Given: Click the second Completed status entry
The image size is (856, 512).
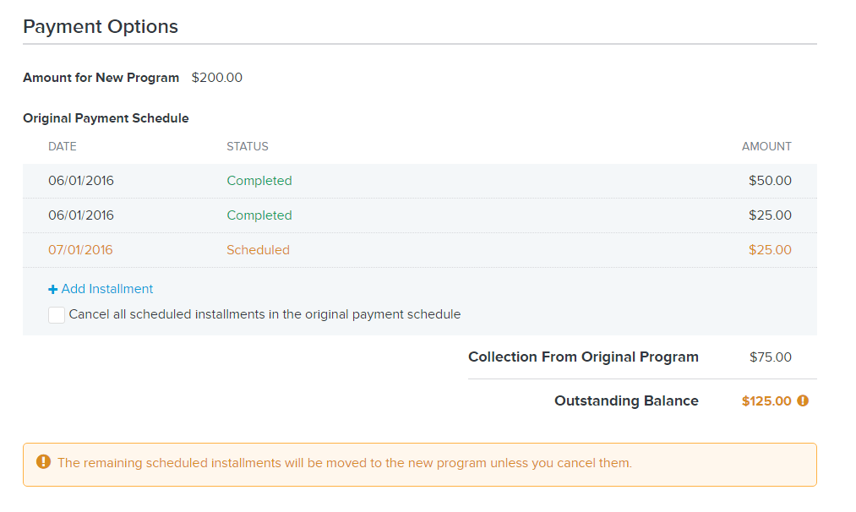Looking at the screenshot, I should [x=259, y=215].
